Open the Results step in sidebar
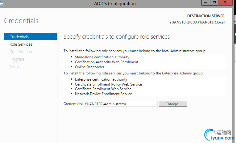 coord(15,66)
